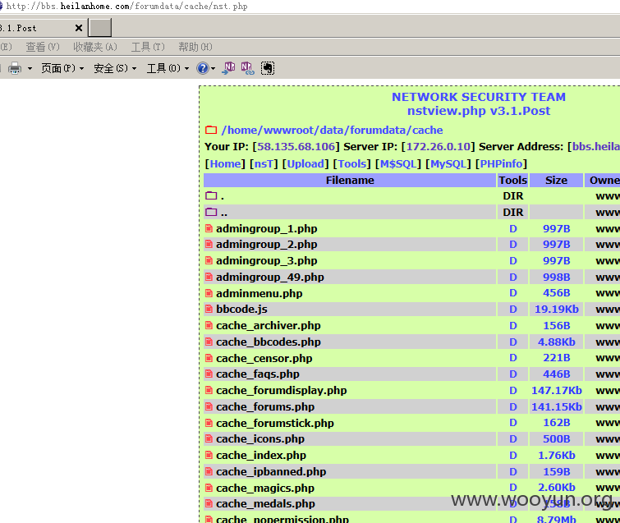
Task: Click file icon for bbcode.js
Action: 209,309
